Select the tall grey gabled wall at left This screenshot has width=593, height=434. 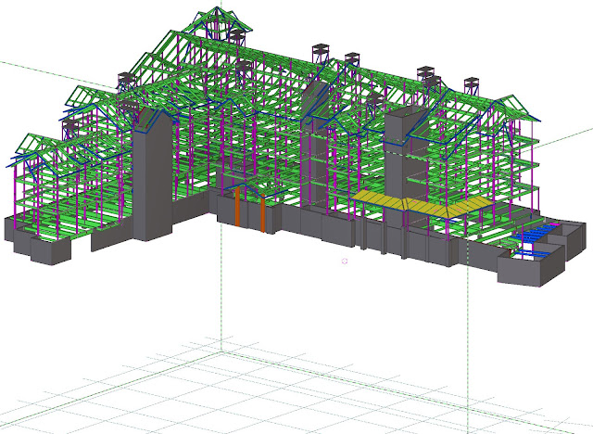(x=152, y=176)
